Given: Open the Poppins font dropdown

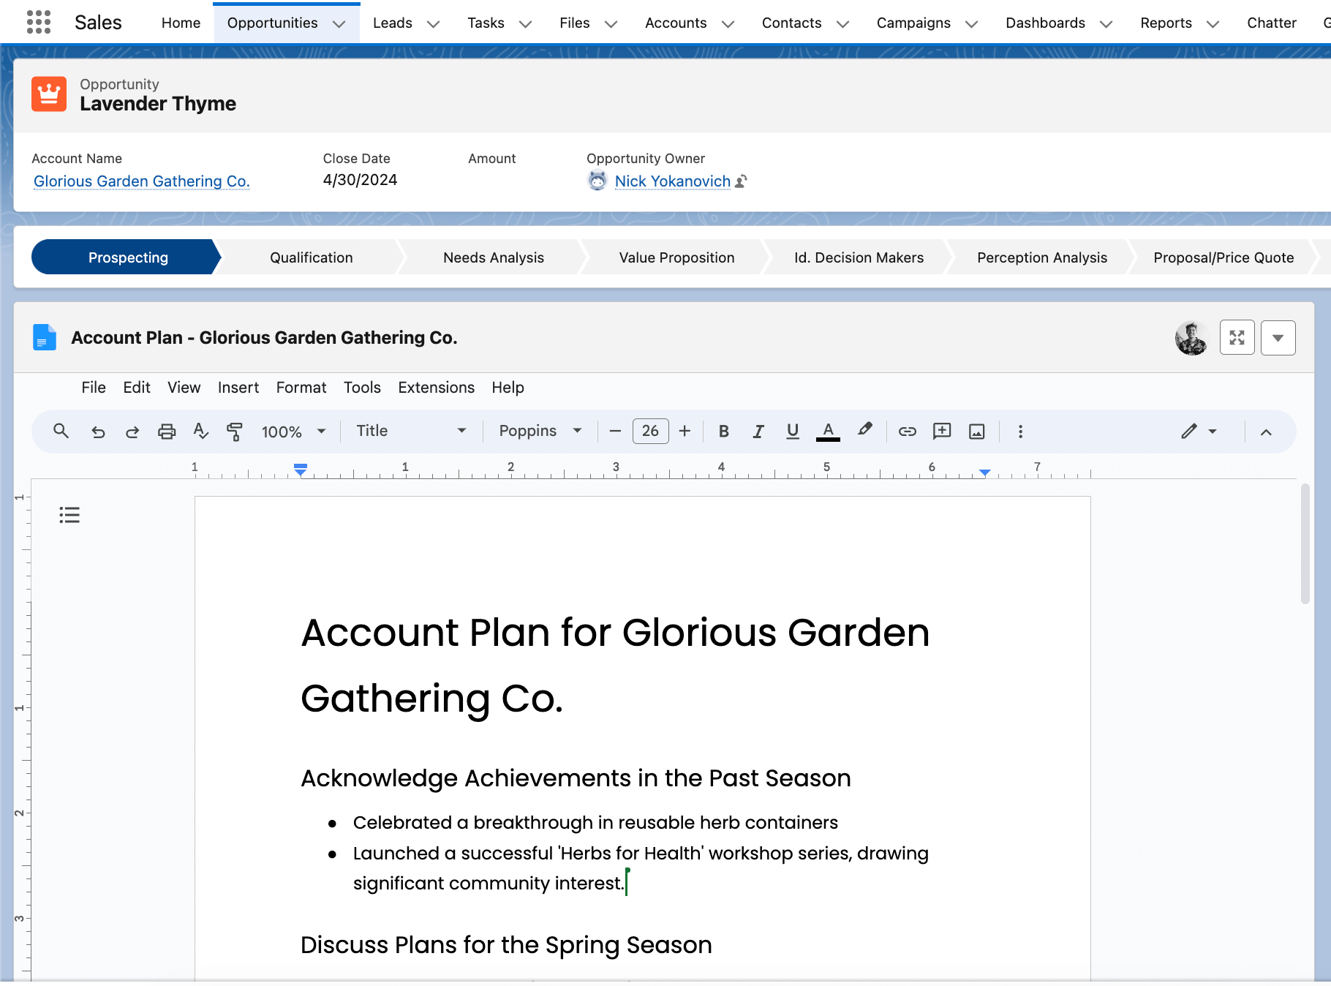Looking at the screenshot, I should point(540,432).
